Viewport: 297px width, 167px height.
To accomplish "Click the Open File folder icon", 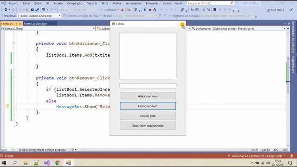I will point(27,10).
